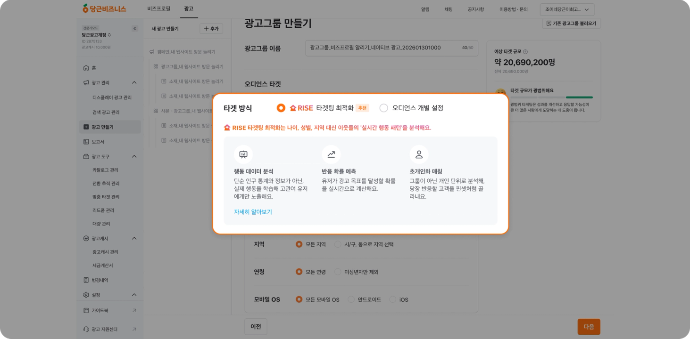
Task: Open 디스플레이 광고 관리 in sidebar
Action: 112,97
